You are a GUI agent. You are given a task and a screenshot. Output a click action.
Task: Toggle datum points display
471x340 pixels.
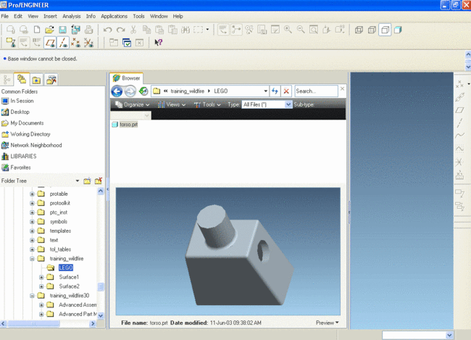pyautogui.click(x=75, y=43)
